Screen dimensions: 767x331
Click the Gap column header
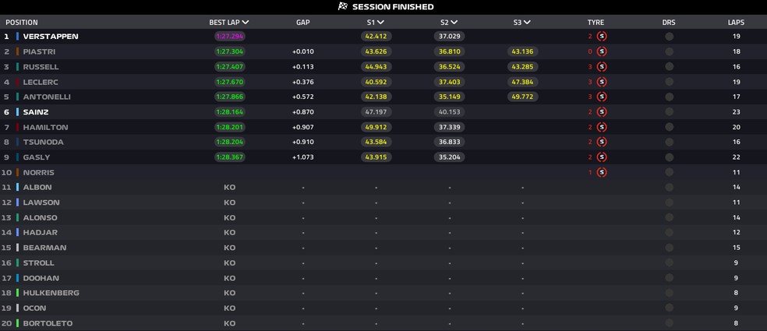302,23
